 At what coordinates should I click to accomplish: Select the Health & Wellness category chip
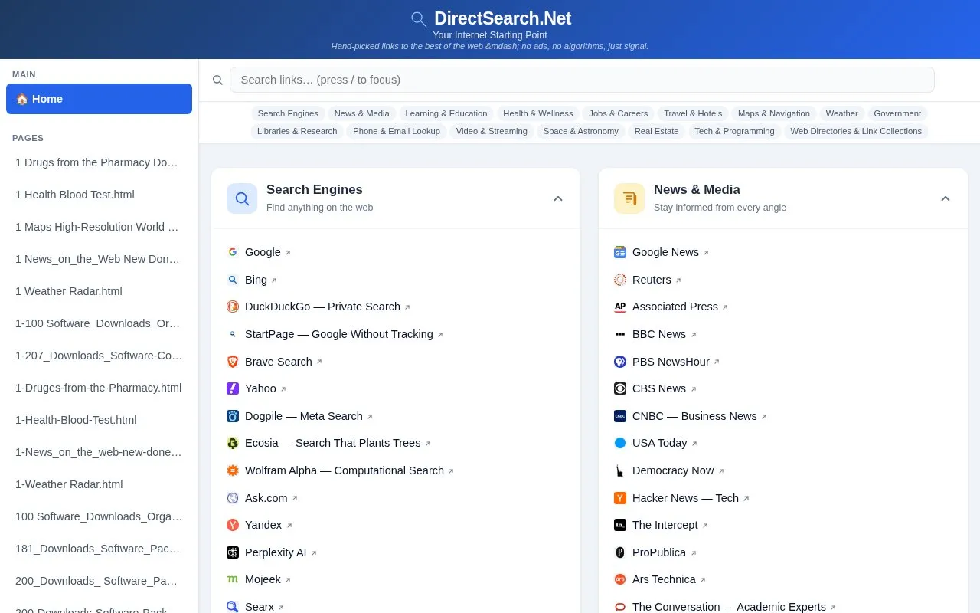pyautogui.click(x=538, y=113)
